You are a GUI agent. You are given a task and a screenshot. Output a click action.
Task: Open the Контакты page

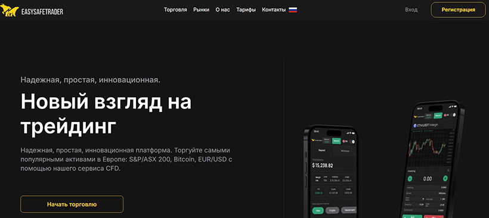(274, 10)
